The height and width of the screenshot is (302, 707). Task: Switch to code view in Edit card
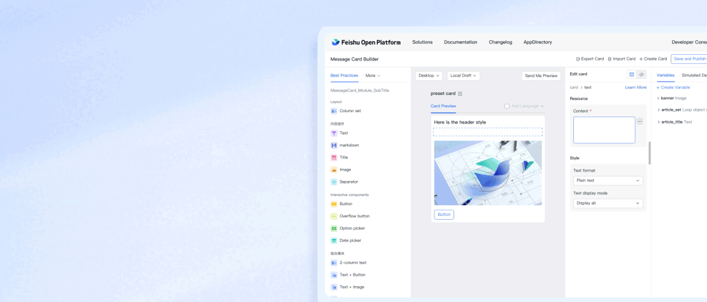click(641, 75)
